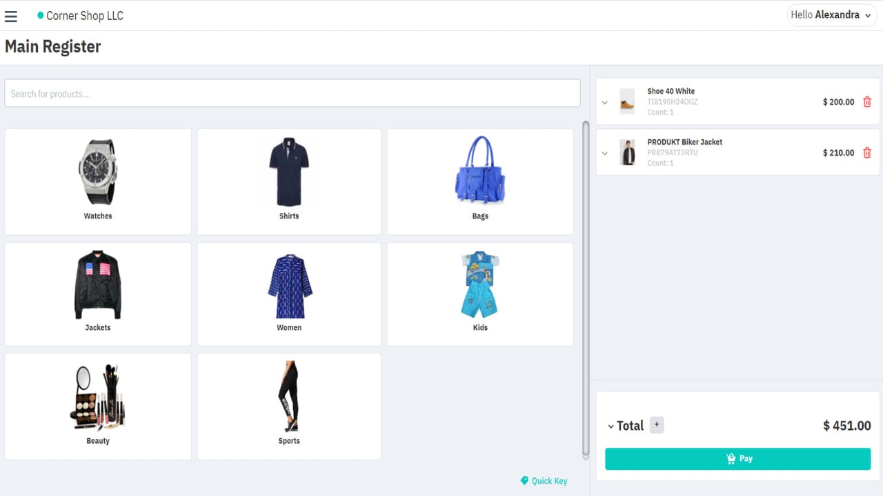The width and height of the screenshot is (883, 496).
Task: Click the product list vertical scrollbar
Action: (x=586, y=289)
